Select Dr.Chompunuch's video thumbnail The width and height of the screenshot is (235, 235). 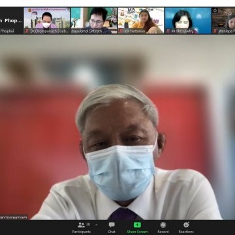47,21
